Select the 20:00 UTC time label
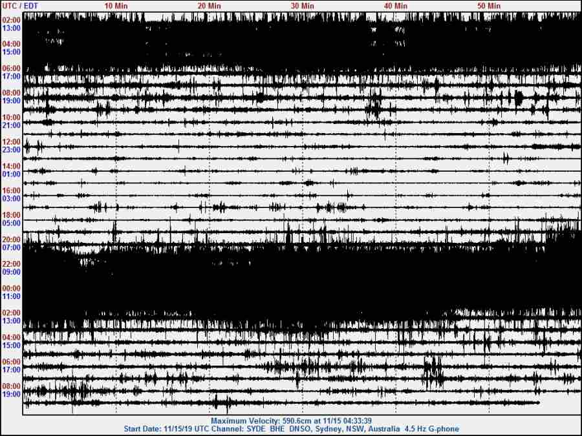Viewport: 582px width, 436px height. [11, 240]
